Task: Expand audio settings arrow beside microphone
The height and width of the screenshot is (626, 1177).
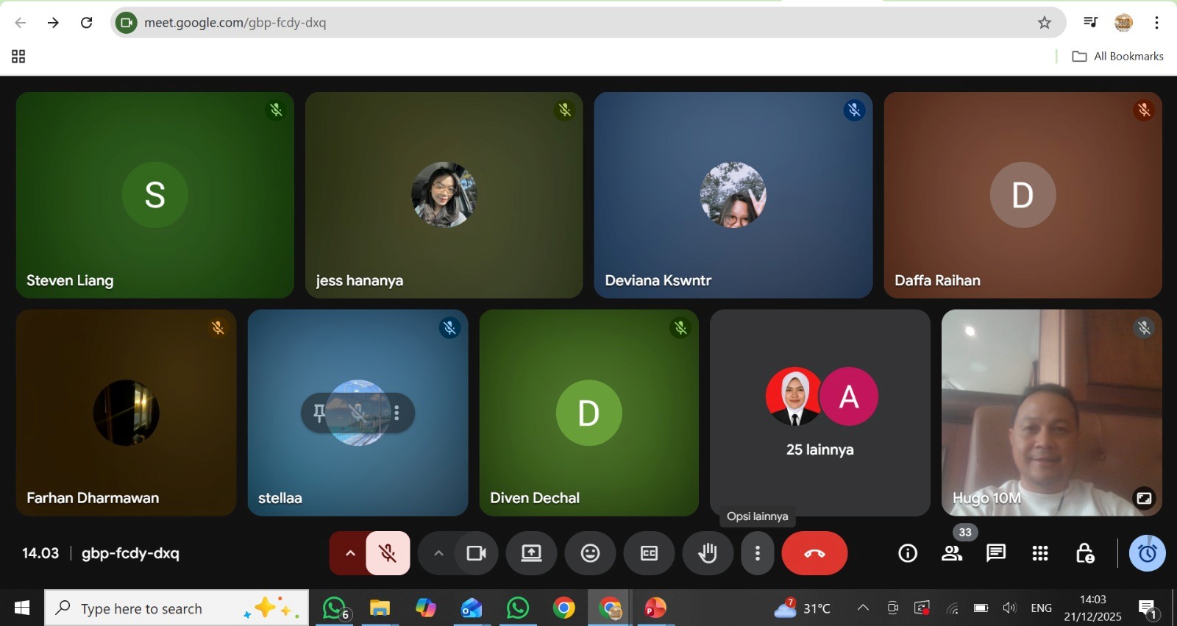Action: click(x=350, y=553)
